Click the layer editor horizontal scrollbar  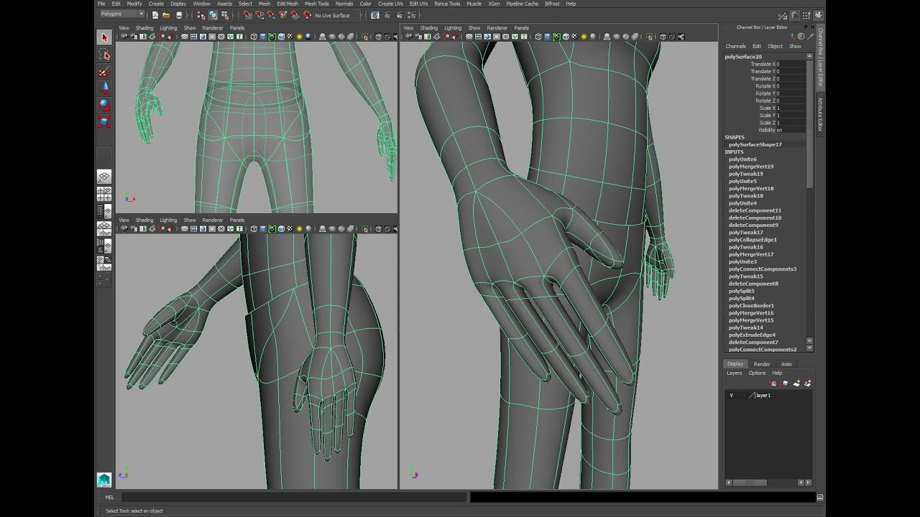(x=750, y=483)
